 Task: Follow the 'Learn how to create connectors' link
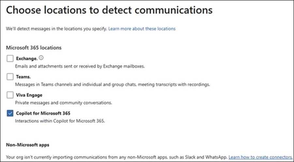260,157
